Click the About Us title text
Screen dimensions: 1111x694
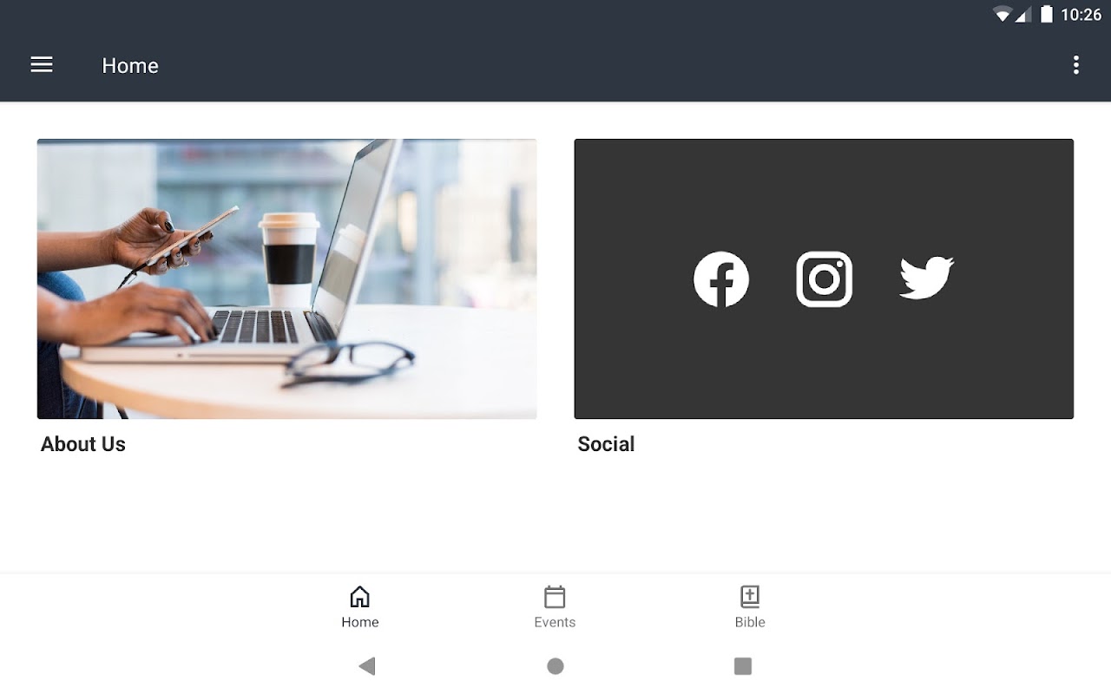(x=83, y=444)
